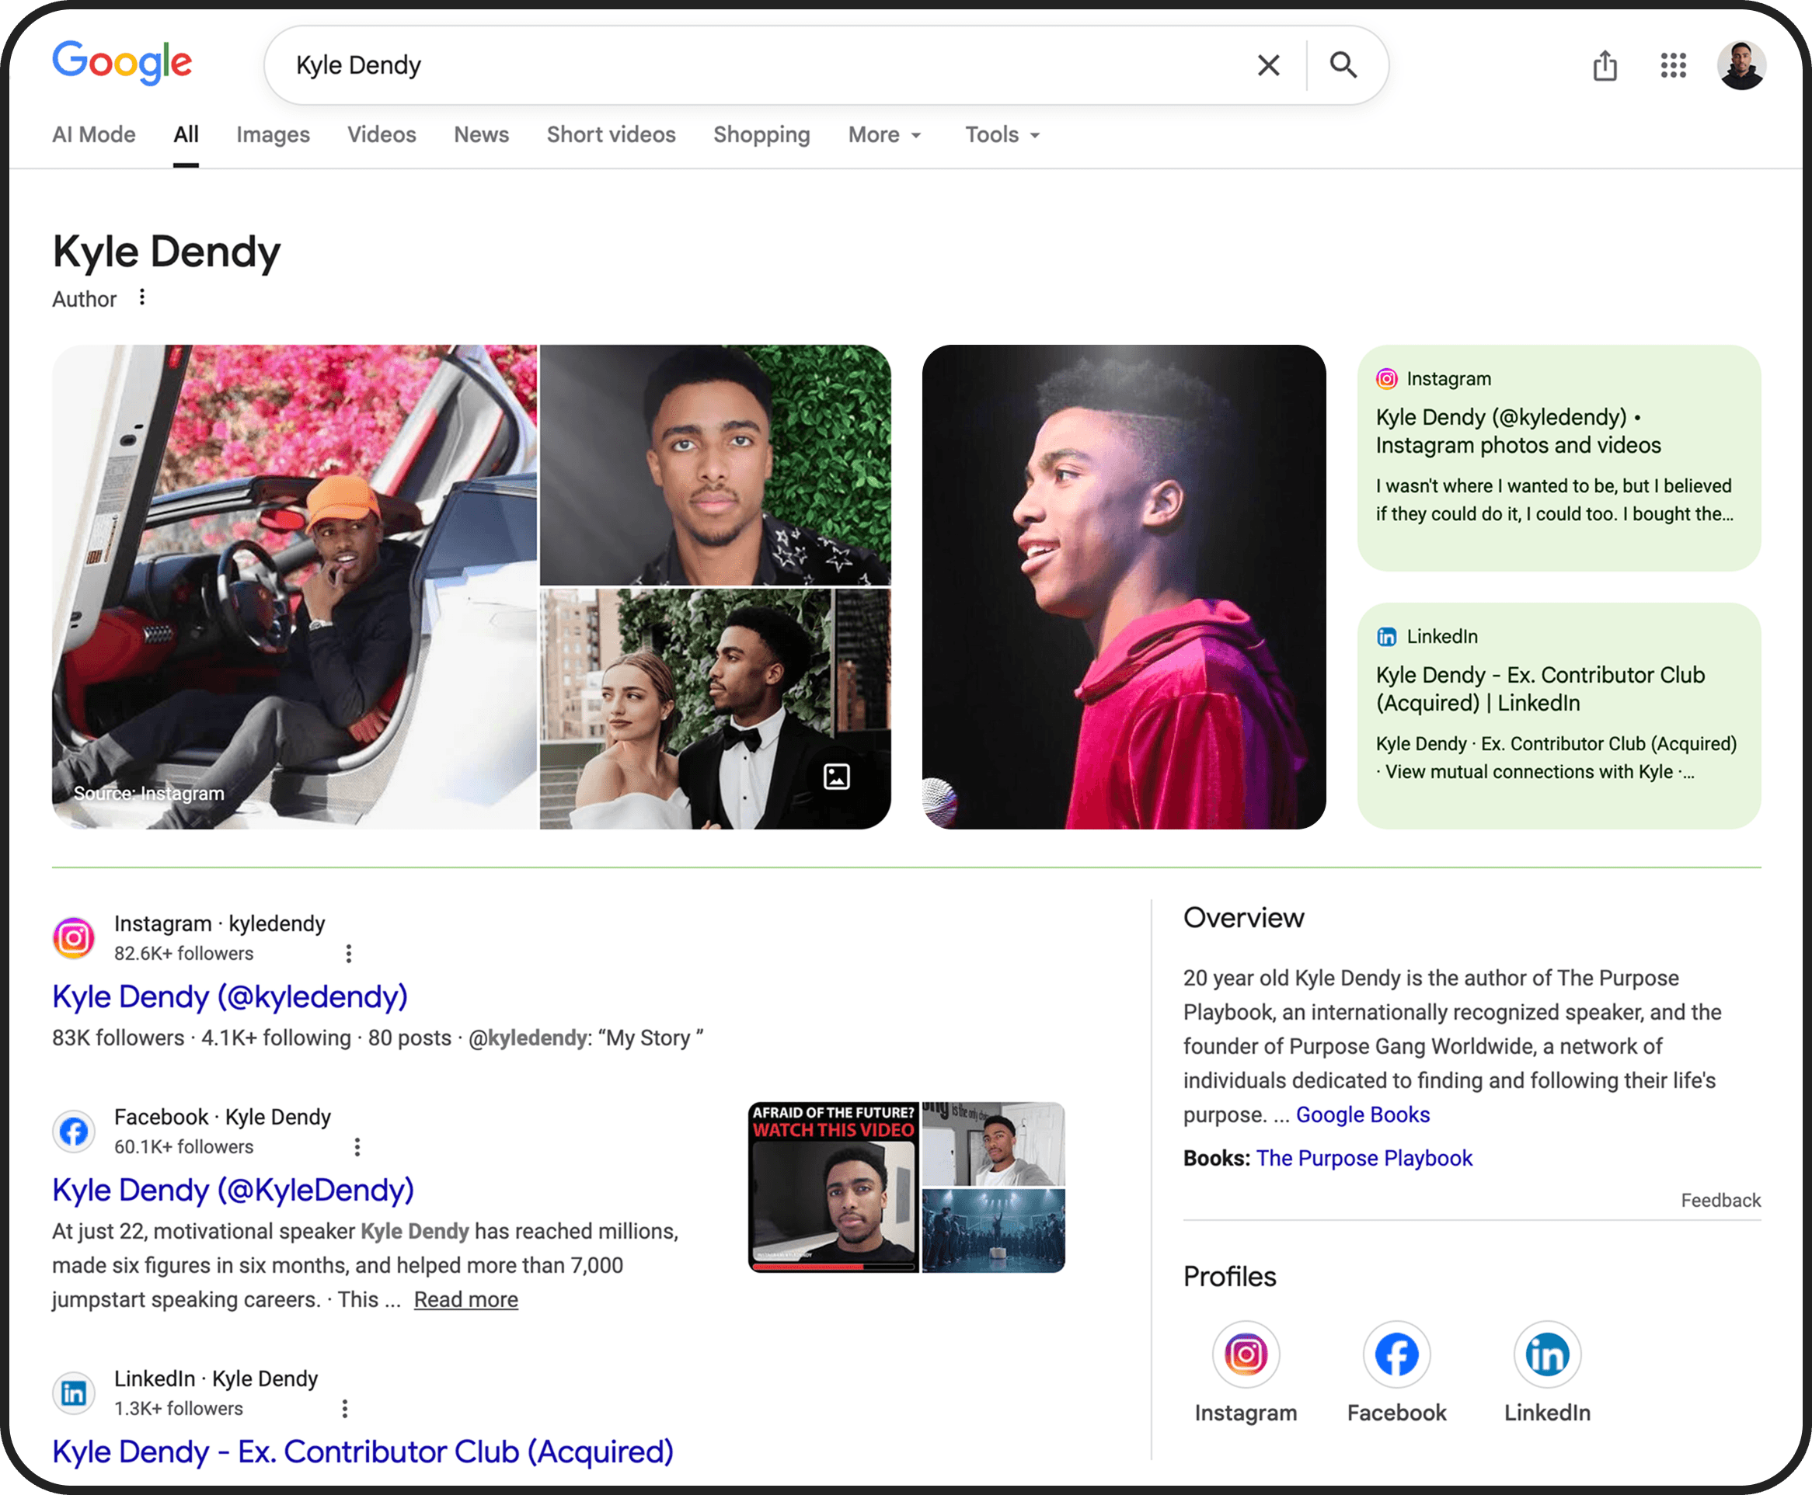Viewport: 1812px width, 1495px height.
Task: Switch to the Images tab
Action: point(274,135)
